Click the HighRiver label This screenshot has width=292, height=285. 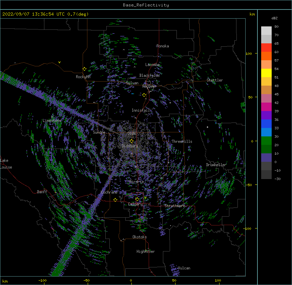click(146, 251)
